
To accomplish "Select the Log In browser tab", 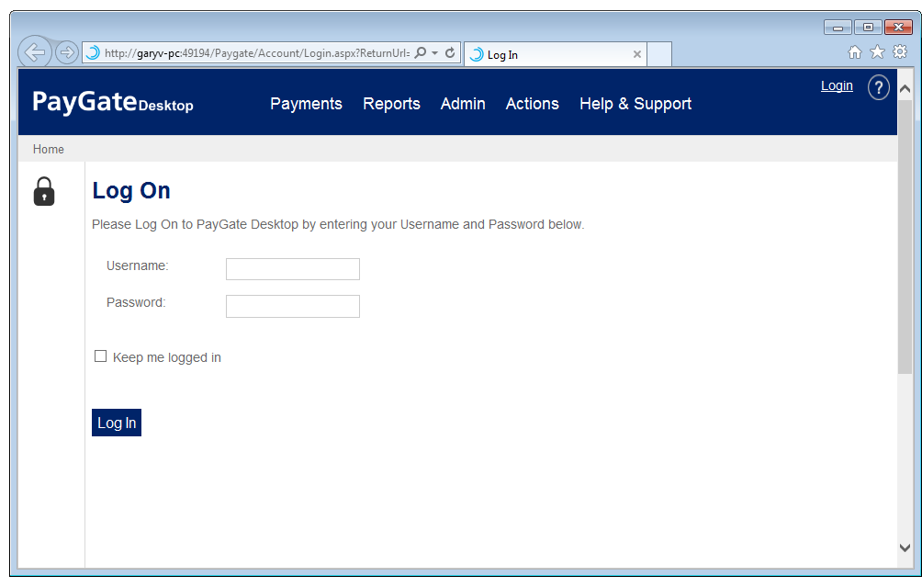I will tap(556, 54).
